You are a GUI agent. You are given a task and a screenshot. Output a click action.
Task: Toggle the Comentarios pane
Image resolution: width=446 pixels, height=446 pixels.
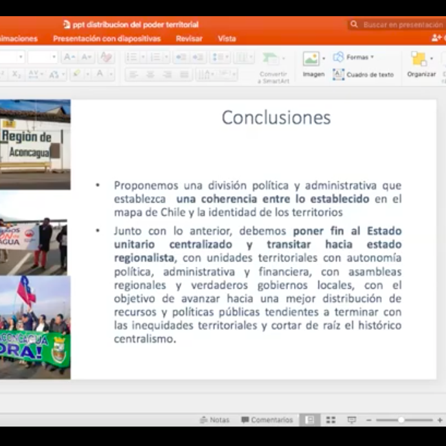267,420
